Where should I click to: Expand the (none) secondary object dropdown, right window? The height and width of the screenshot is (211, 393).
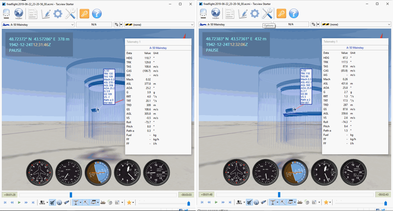click(356, 24)
